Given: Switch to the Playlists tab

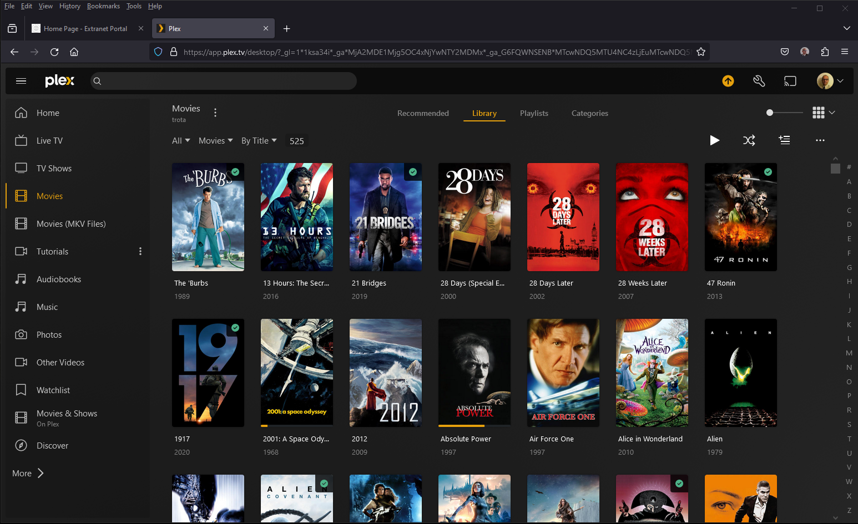Looking at the screenshot, I should coord(534,113).
